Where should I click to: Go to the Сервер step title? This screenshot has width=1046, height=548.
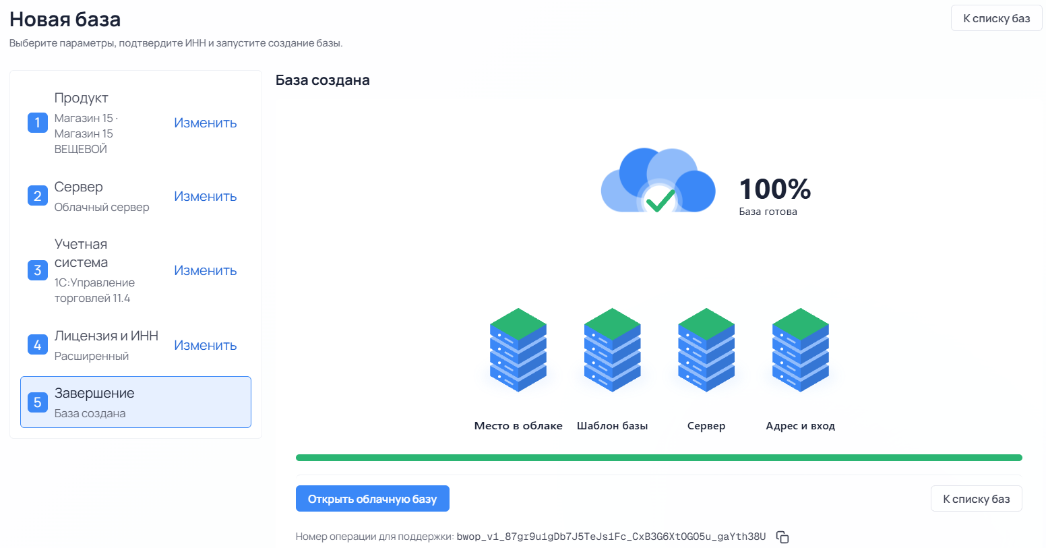pos(79,187)
